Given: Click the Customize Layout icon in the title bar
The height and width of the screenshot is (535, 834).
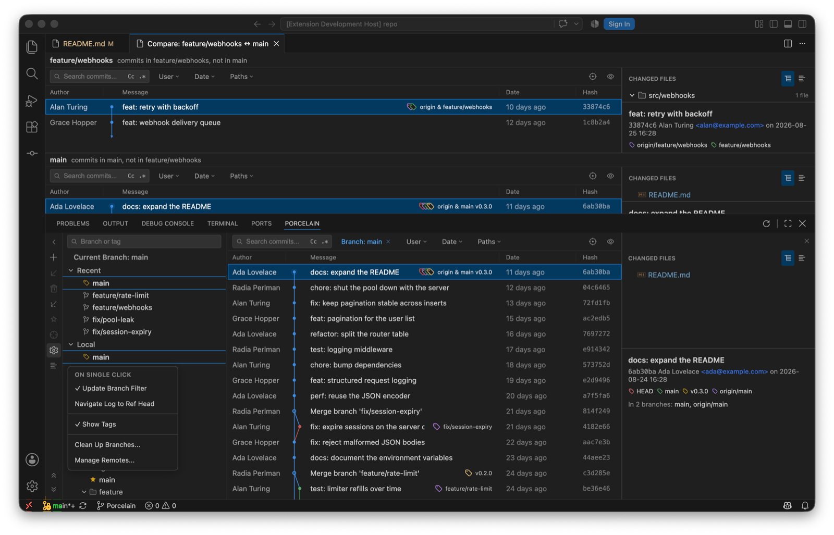Looking at the screenshot, I should point(759,24).
